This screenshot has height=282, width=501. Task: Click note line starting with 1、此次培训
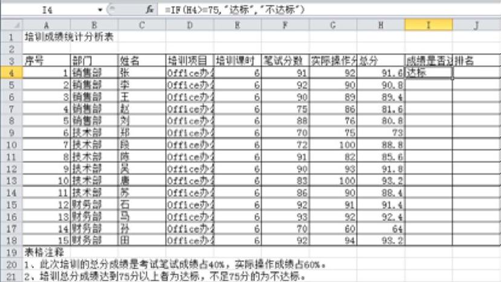tap(175, 264)
